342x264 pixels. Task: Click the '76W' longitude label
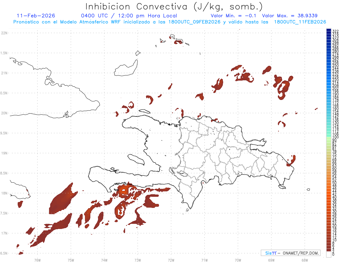(x=37, y=260)
